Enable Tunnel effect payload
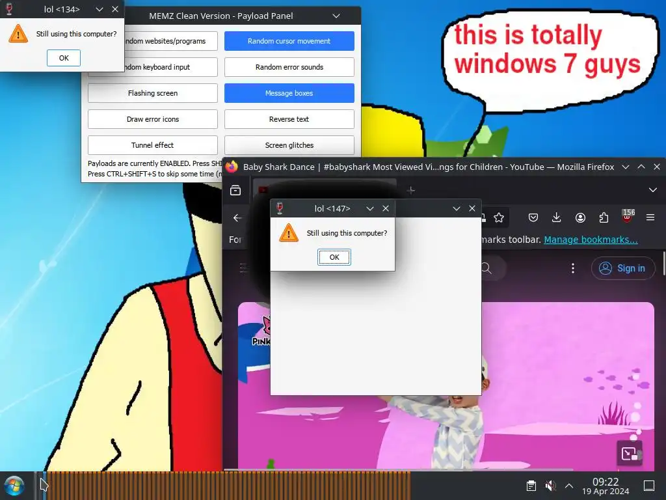 pos(153,145)
